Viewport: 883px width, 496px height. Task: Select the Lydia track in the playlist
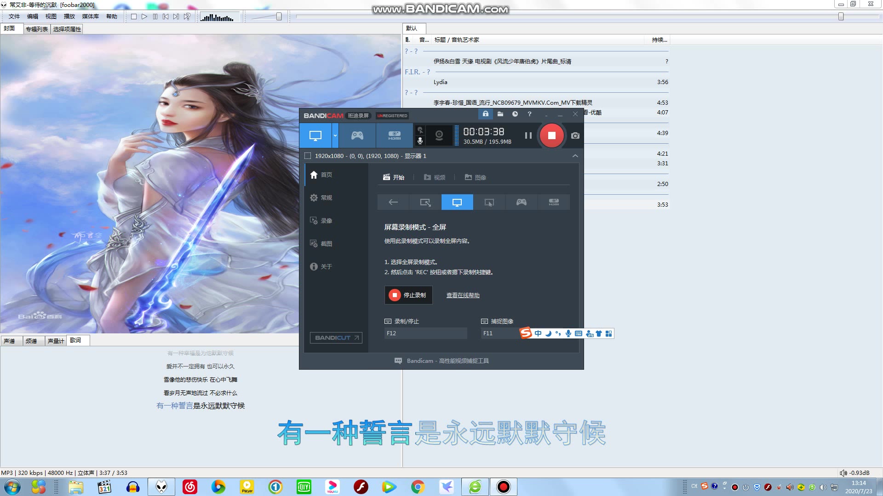coord(536,82)
